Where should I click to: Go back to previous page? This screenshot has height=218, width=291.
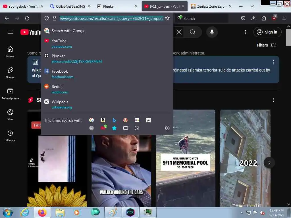7,18
